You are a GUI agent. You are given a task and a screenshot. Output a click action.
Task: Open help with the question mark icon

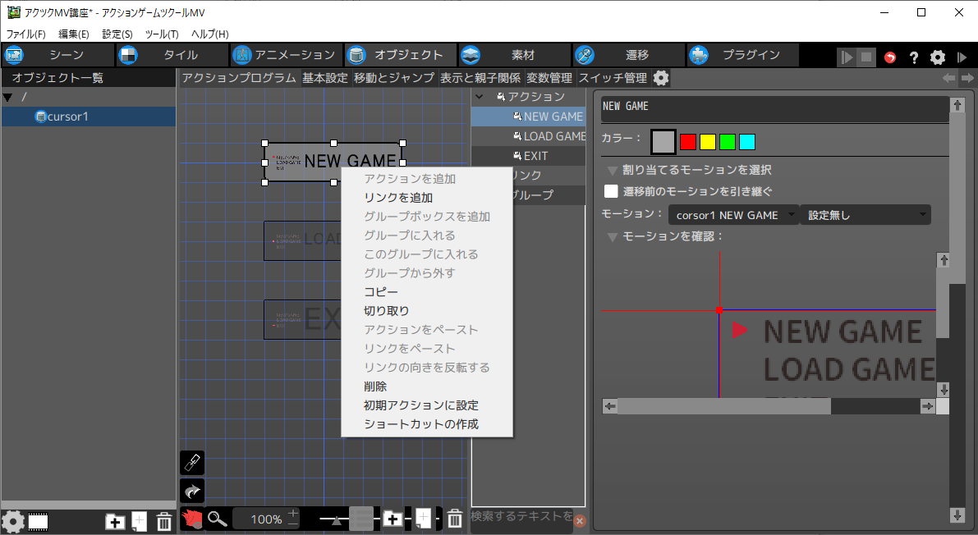click(x=913, y=57)
